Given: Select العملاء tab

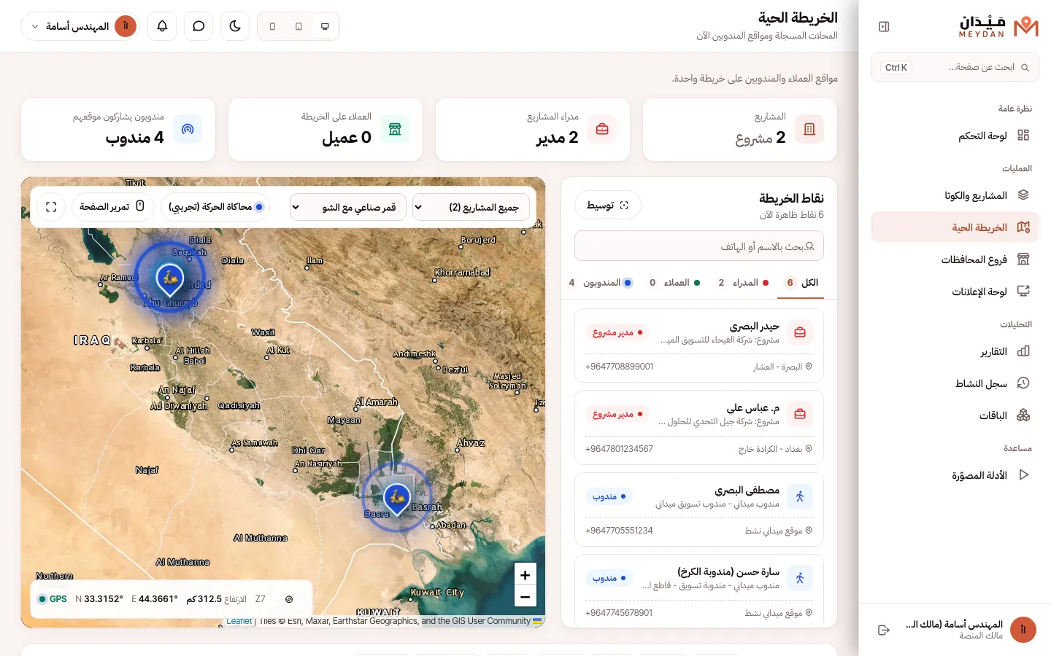Looking at the screenshot, I should pyautogui.click(x=675, y=283).
